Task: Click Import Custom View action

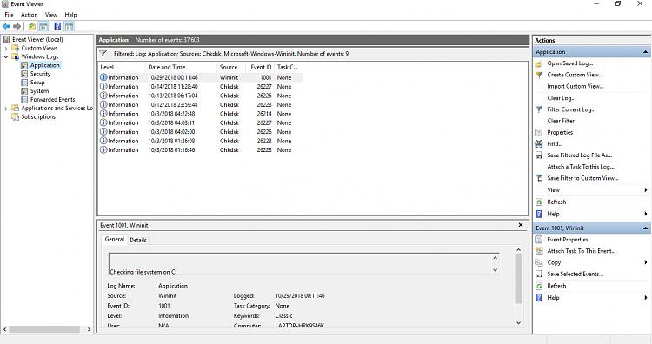Action: point(575,86)
